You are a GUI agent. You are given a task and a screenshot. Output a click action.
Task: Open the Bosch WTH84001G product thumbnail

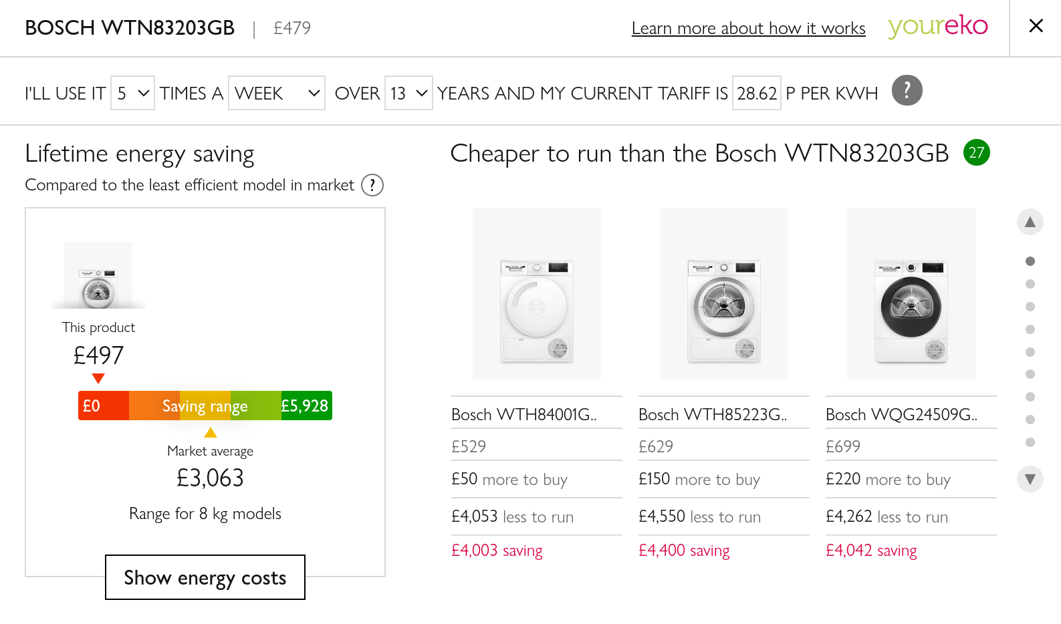pyautogui.click(x=537, y=294)
